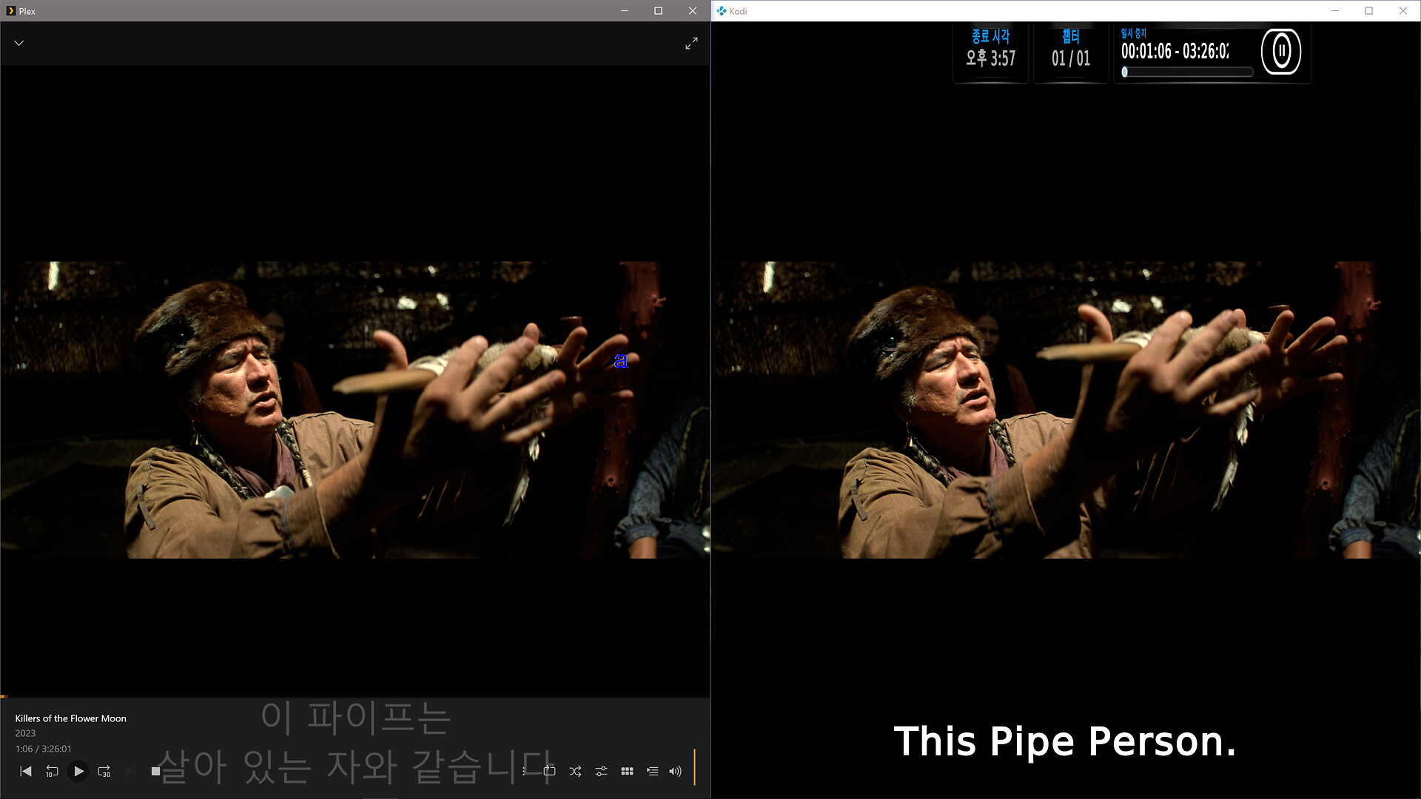Viewport: 1421px width, 799px height.
Task: Click Kodi chapter 01 / 01 panel
Action: tap(1070, 50)
